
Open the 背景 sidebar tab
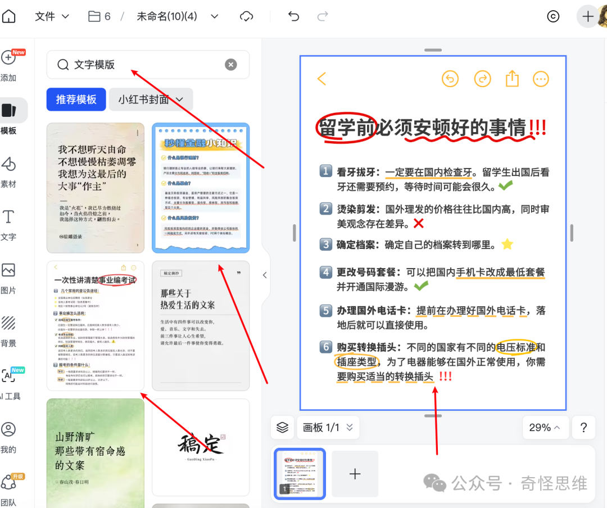tap(8, 332)
